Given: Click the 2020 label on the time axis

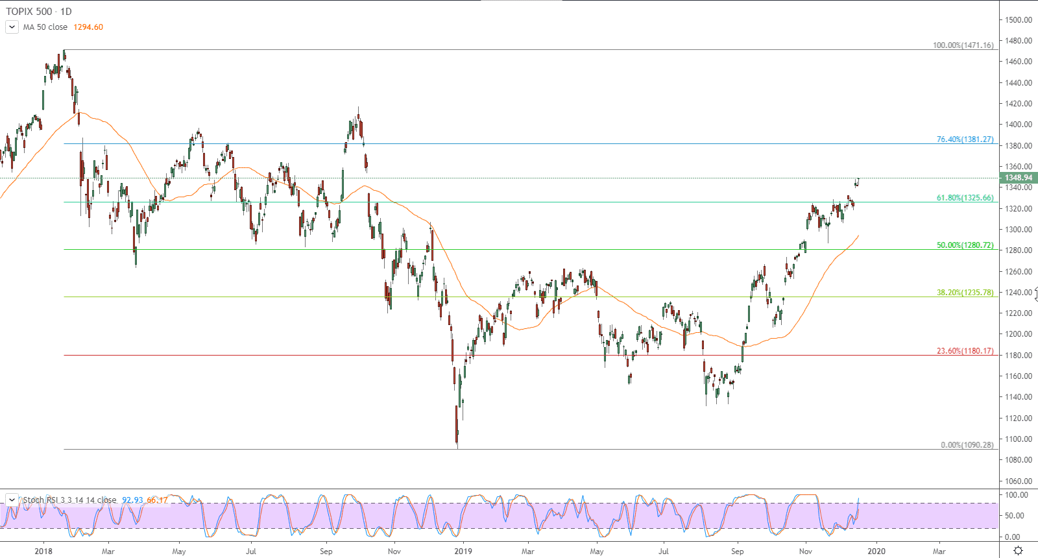Looking at the screenshot, I should pyautogui.click(x=876, y=552).
